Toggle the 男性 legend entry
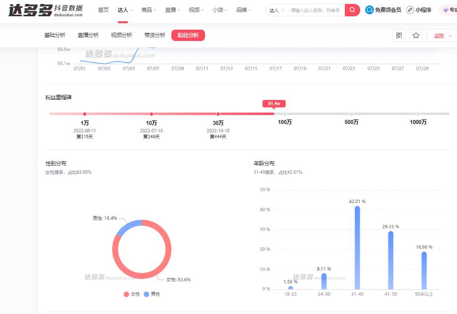The width and height of the screenshot is (457, 314). coord(152,294)
